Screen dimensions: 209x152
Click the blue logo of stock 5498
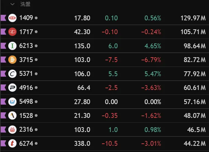pyautogui.click(x=12, y=102)
